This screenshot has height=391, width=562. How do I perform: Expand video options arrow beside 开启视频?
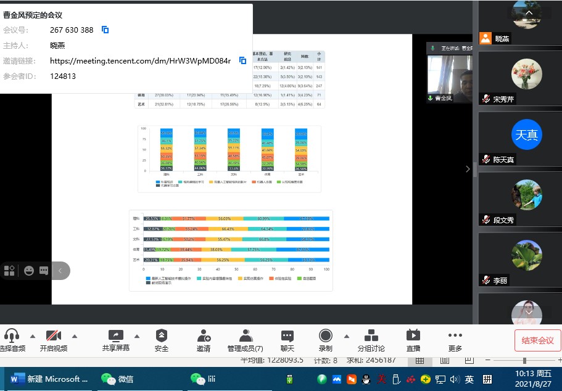click(75, 336)
